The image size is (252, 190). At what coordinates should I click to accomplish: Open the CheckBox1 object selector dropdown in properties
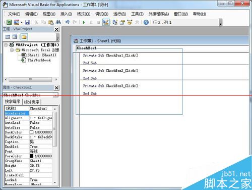(x=55, y=95)
